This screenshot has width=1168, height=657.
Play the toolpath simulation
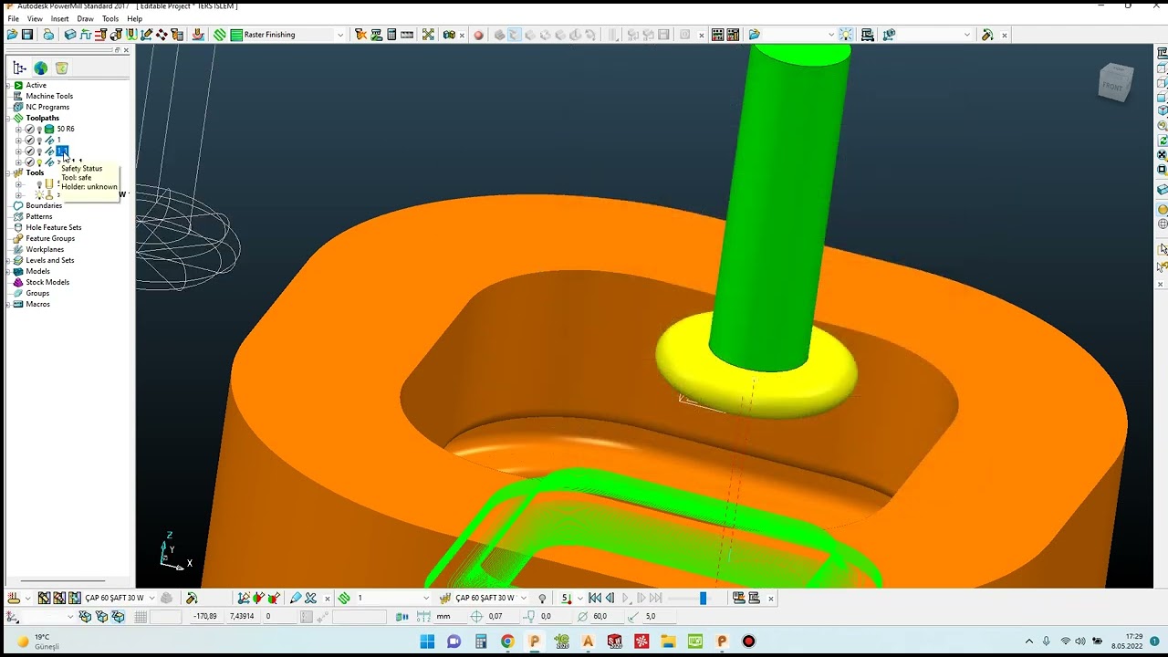click(626, 599)
